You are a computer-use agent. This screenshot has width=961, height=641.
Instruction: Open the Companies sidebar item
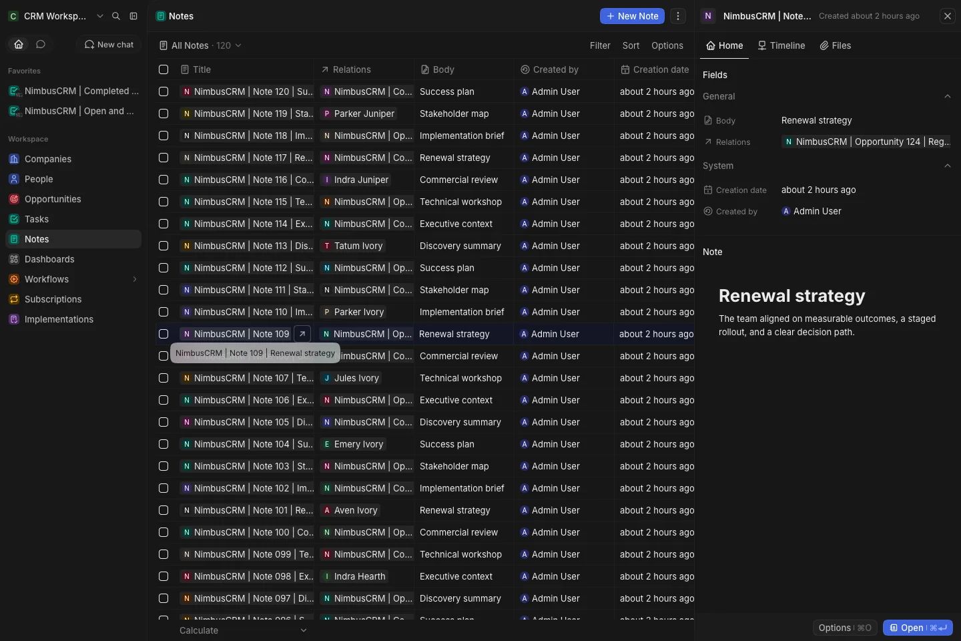click(73, 159)
